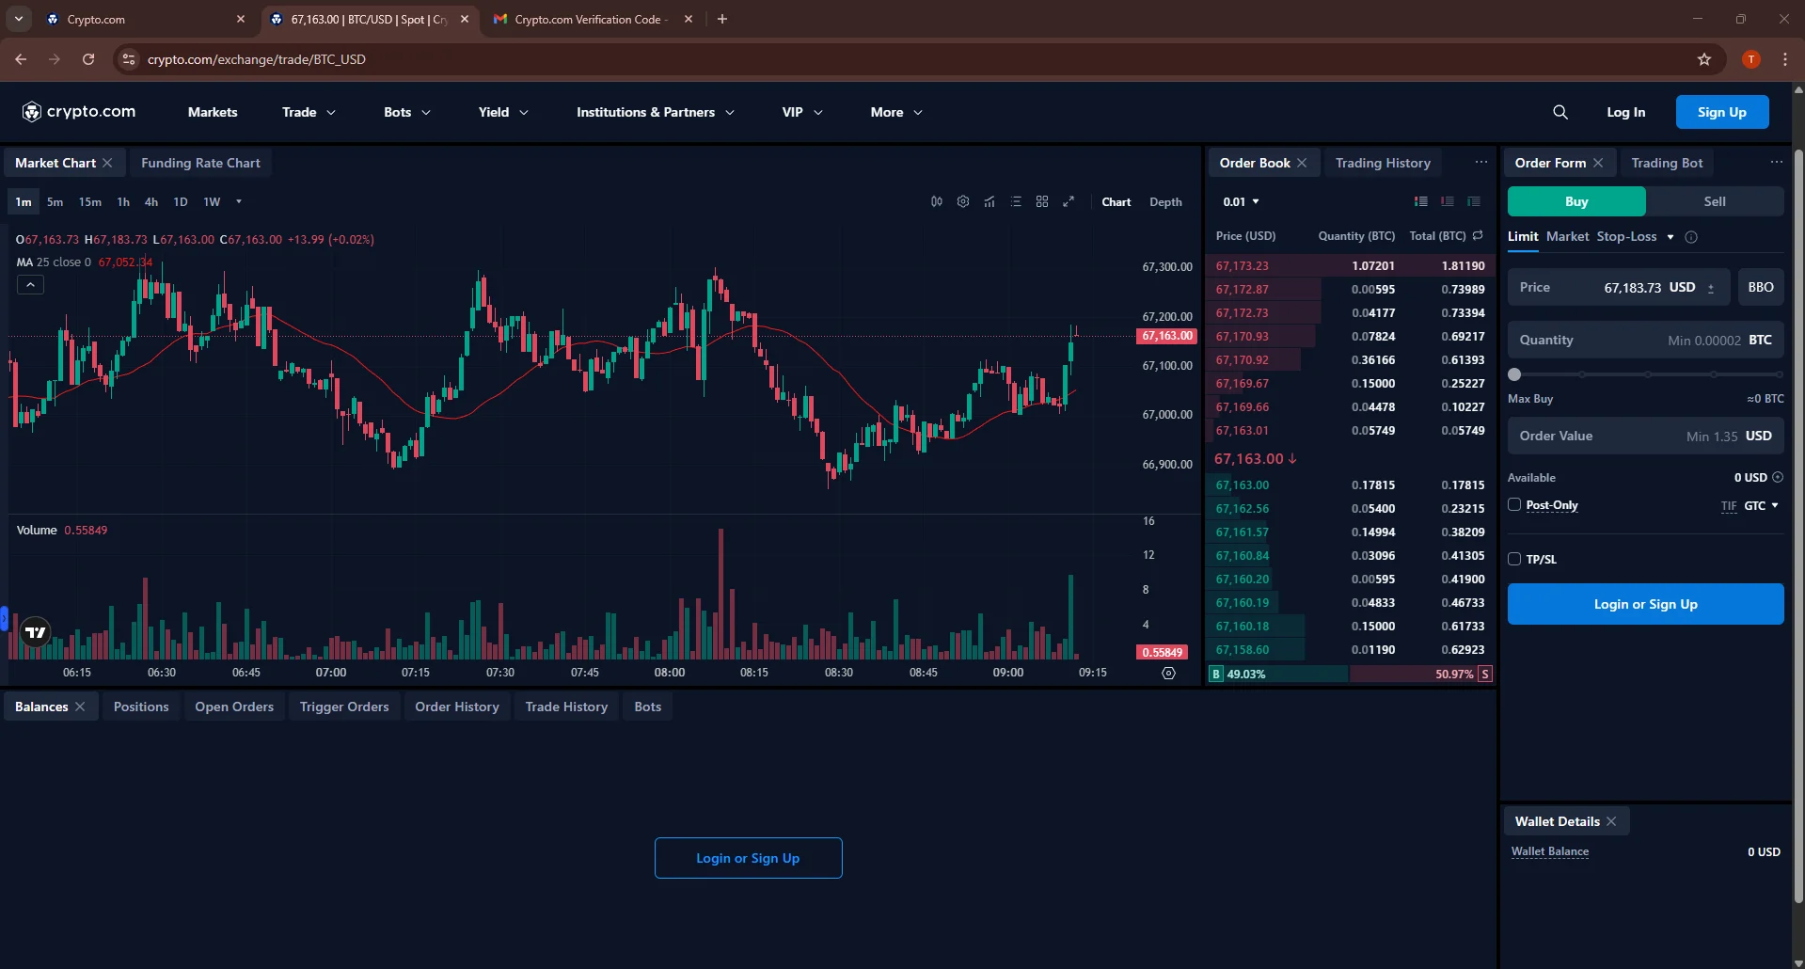Click the TradingView logo on the chart
Image resolution: width=1805 pixels, height=969 pixels.
(35, 631)
